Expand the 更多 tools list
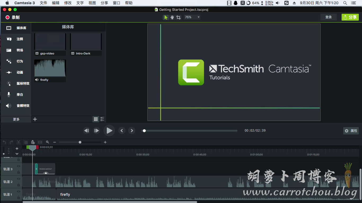 coord(16,119)
